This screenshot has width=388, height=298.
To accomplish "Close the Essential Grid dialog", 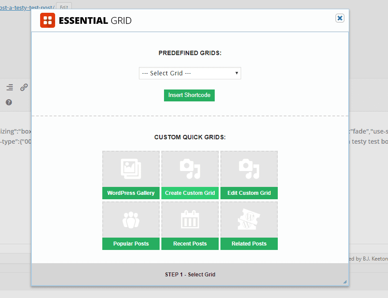I will (x=339, y=18).
